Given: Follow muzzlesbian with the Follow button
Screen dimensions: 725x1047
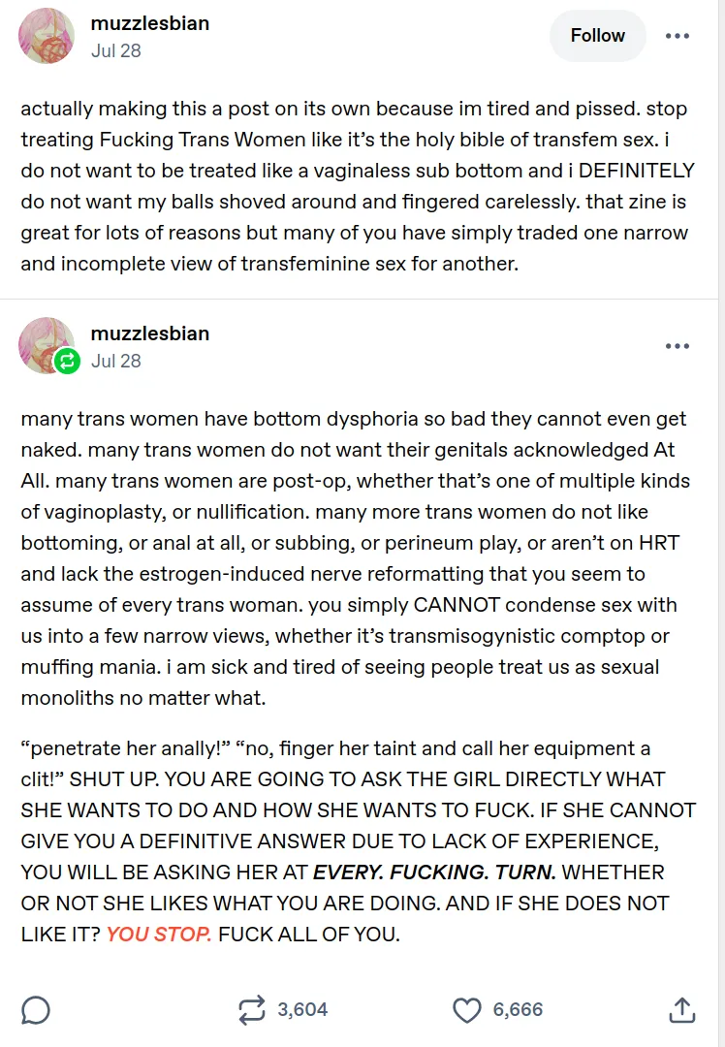Looking at the screenshot, I should pos(597,36).
